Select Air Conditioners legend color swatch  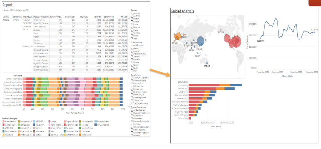coord(95,125)
